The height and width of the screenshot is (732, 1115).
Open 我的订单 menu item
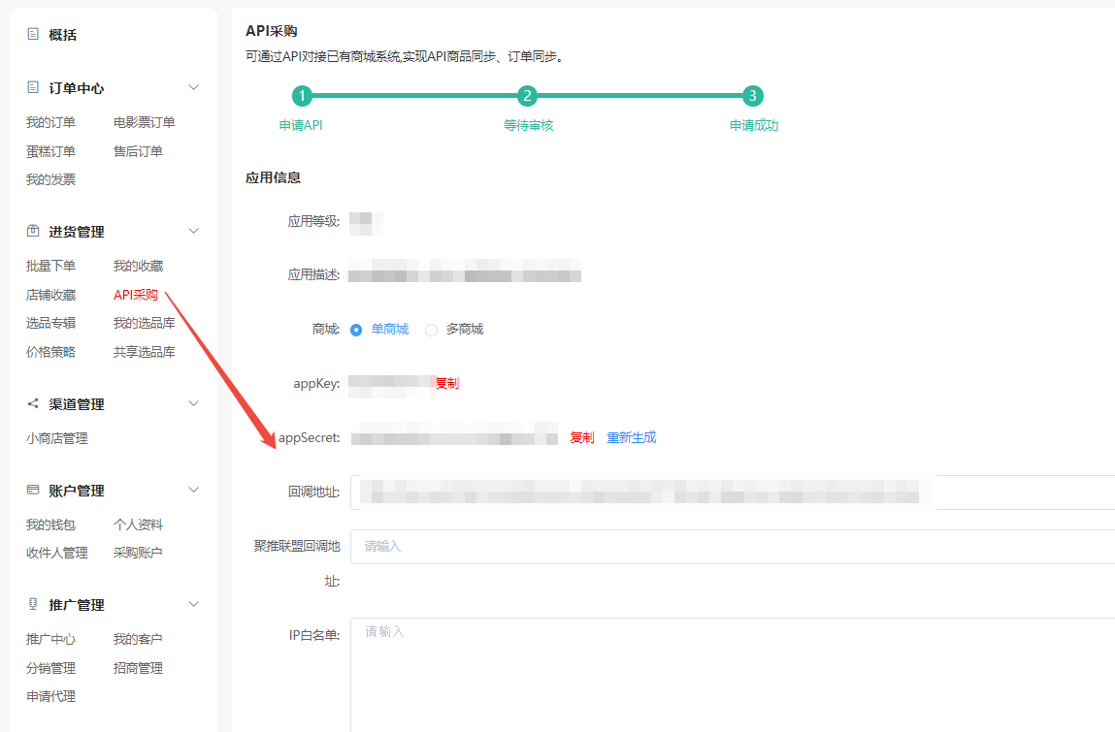50,122
